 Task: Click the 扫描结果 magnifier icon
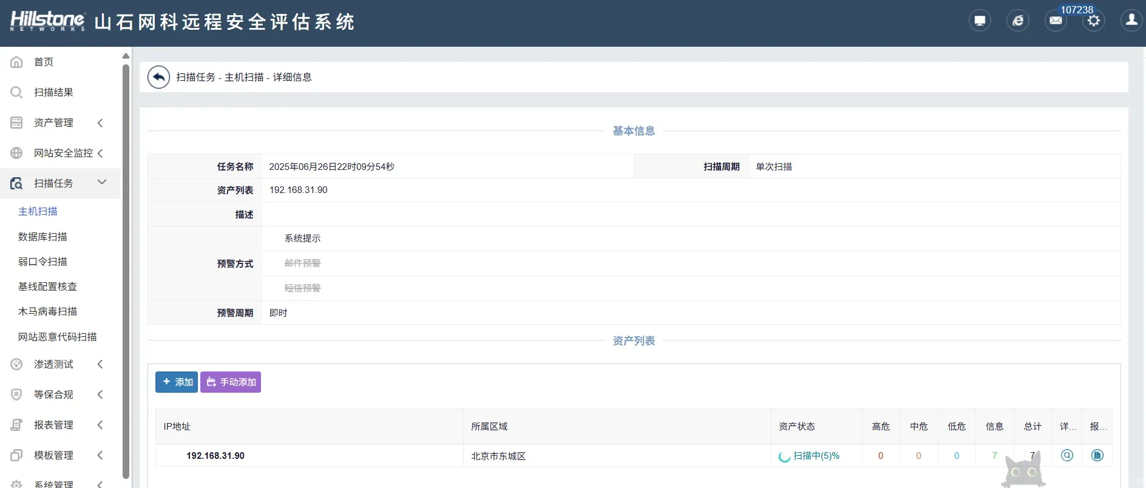(x=16, y=92)
